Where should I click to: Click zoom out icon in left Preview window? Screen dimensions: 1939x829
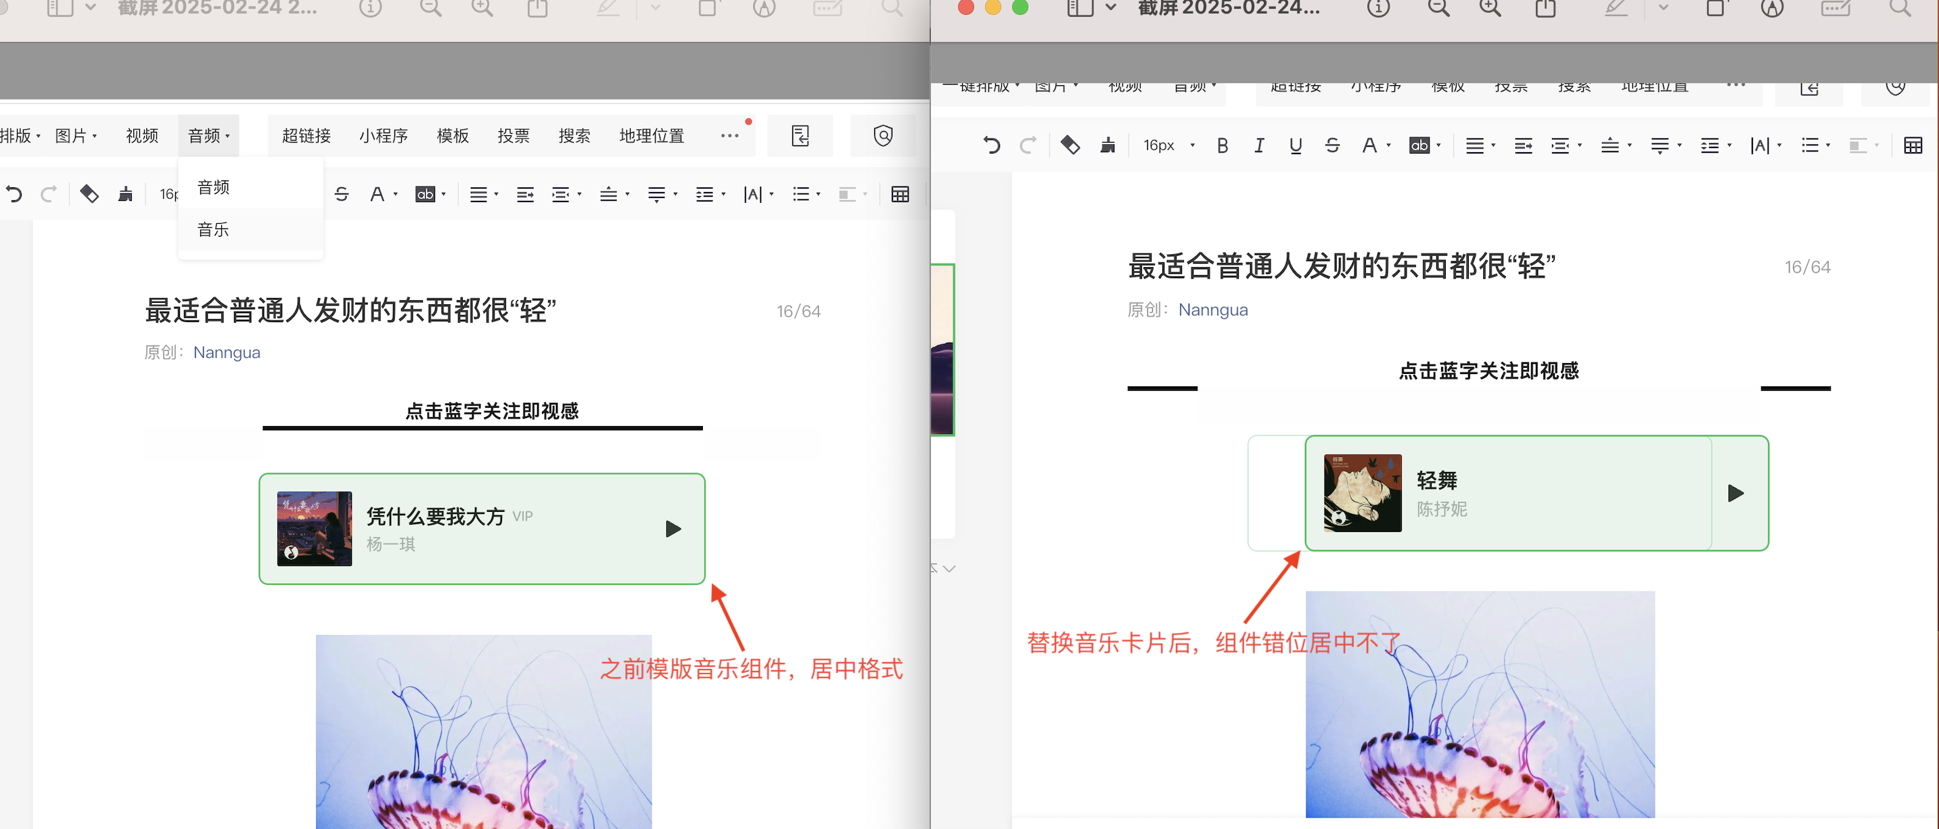pos(430,8)
